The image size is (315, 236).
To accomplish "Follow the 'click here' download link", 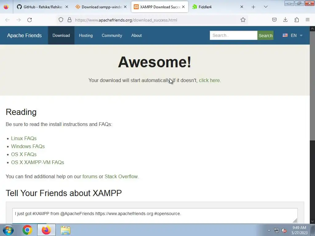I will [210, 80].
